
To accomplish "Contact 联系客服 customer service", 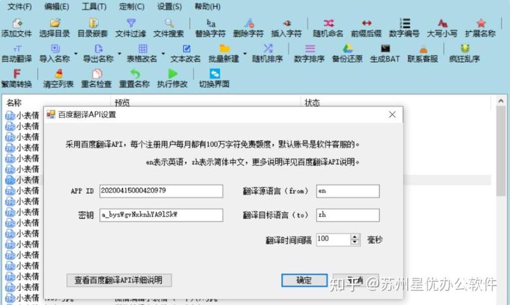I will [423, 54].
